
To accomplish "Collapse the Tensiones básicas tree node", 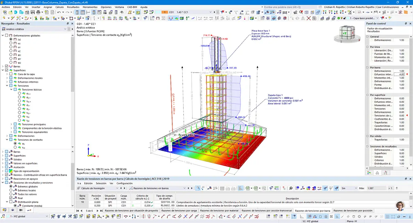I will 11,90.
